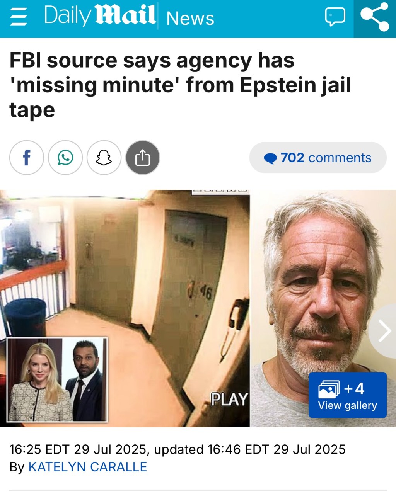Tap the article headline about missing minute
Screen dimensions: 396x495
pos(180,85)
